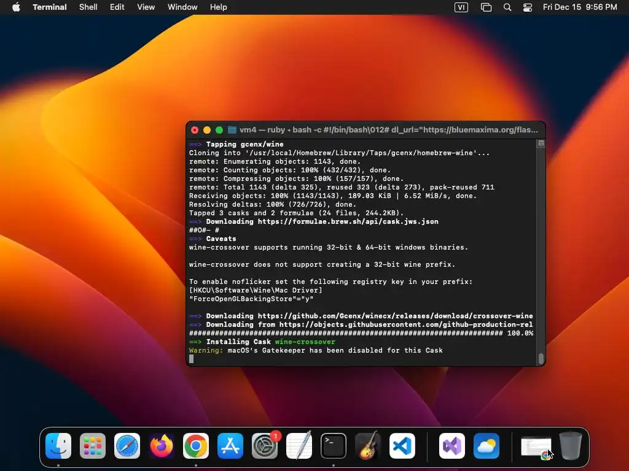Zoom the Terminal window with green button
629x471 pixels.
pos(219,130)
